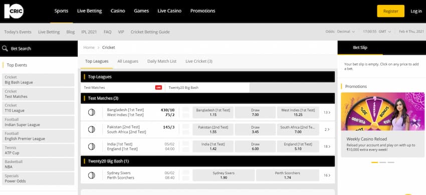
Task: Click the Bet Search field
Action: click(x=39, y=48)
